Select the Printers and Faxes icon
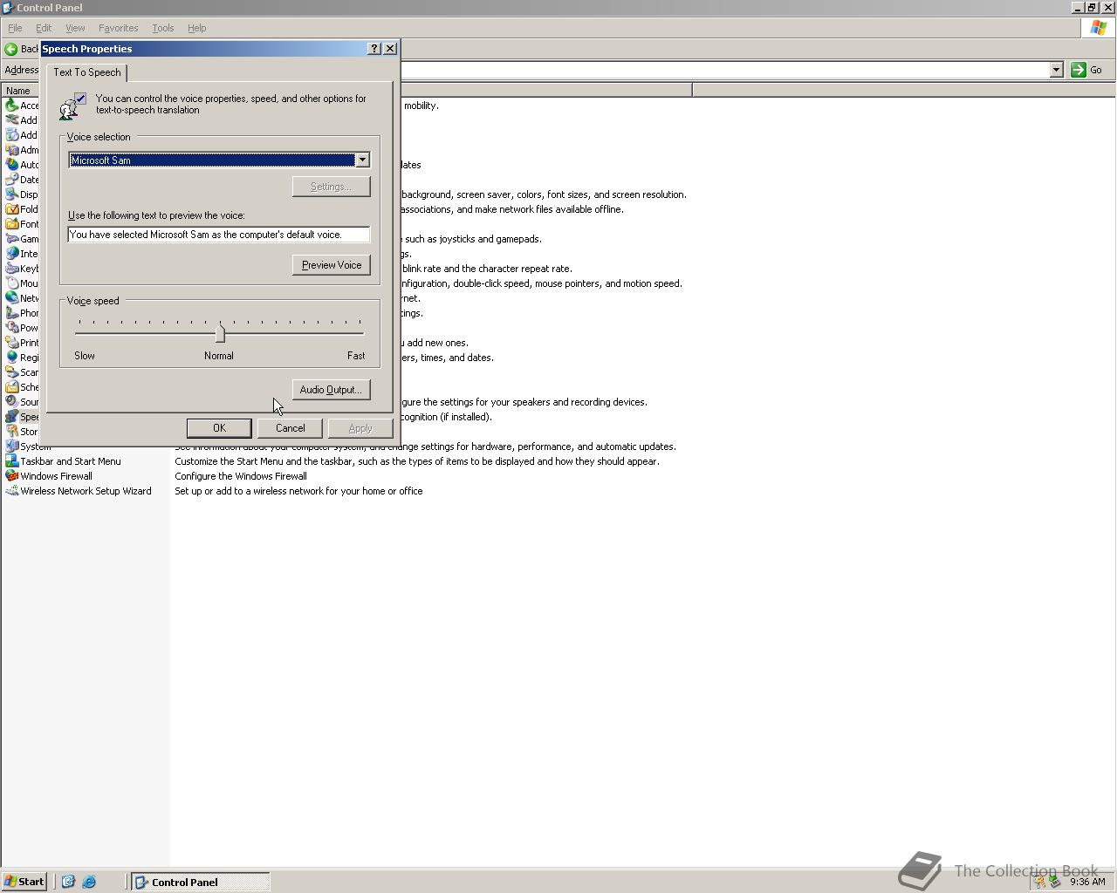This screenshot has height=893, width=1117. 12,343
